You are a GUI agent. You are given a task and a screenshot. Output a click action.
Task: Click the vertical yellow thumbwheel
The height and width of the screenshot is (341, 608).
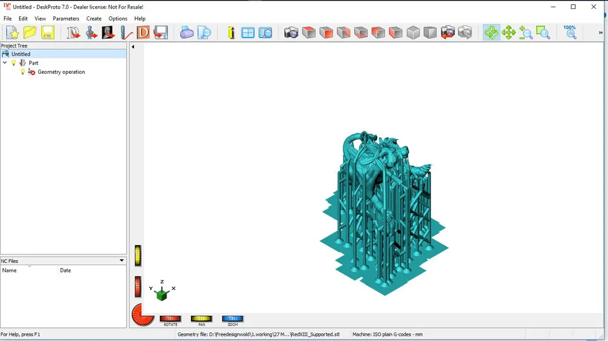138,256
